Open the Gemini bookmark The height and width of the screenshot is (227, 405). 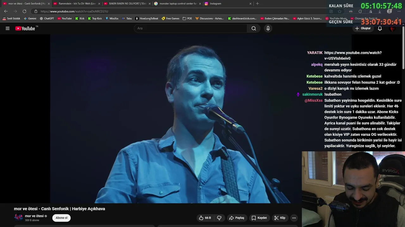click(x=30, y=19)
